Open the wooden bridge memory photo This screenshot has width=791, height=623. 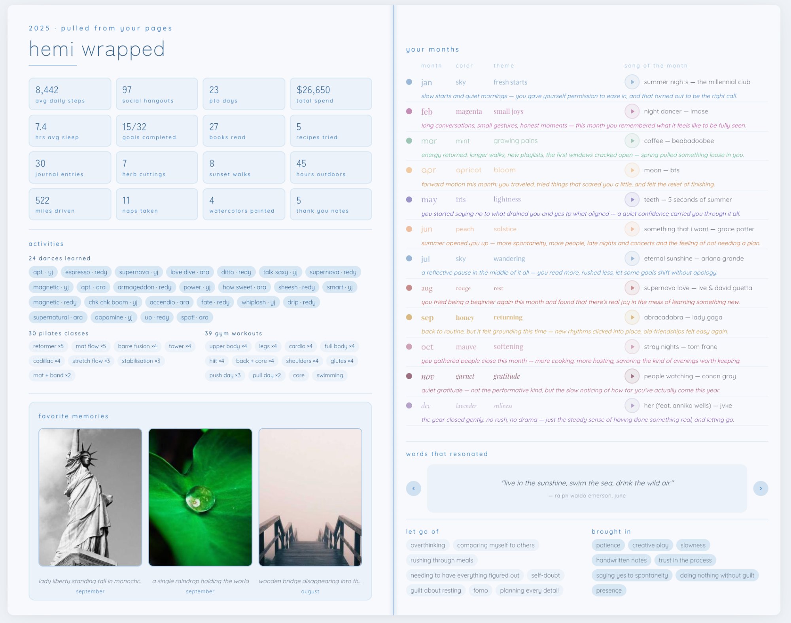[x=310, y=497]
